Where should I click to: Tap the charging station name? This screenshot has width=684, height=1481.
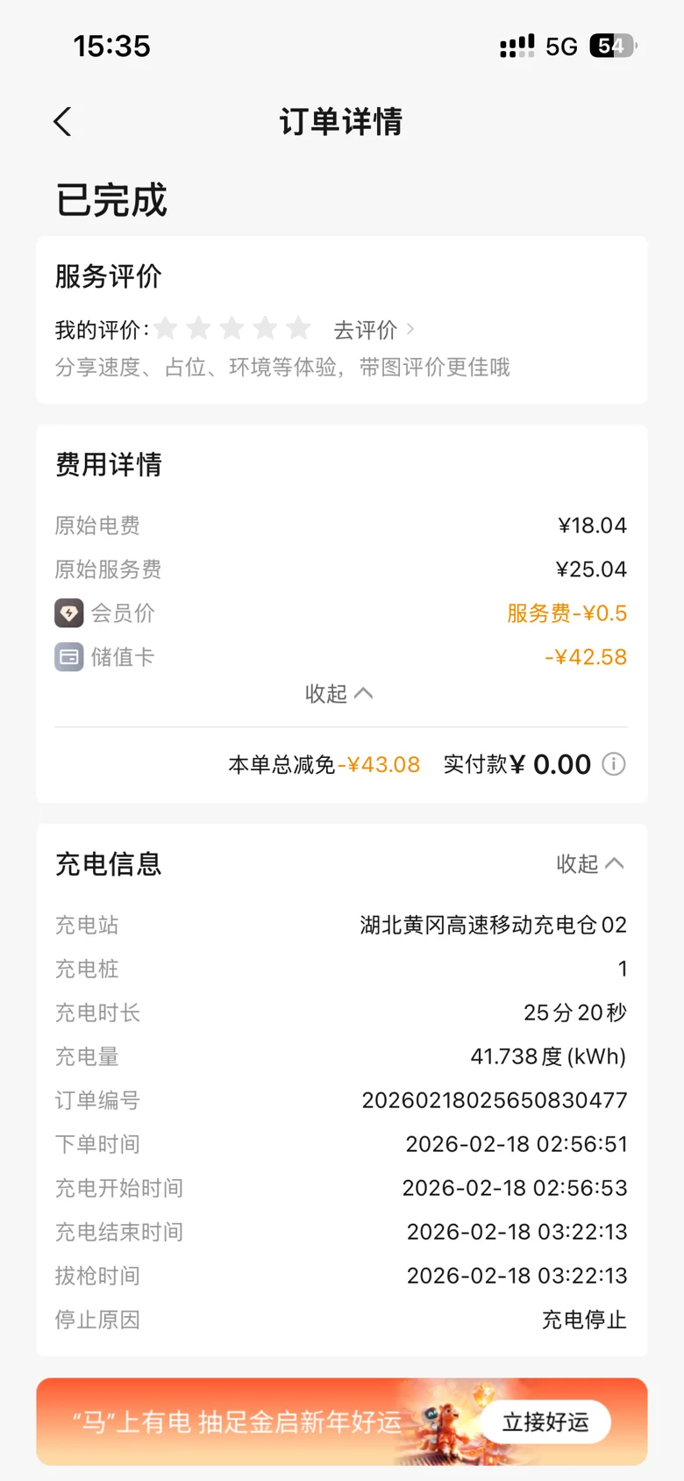point(493,925)
